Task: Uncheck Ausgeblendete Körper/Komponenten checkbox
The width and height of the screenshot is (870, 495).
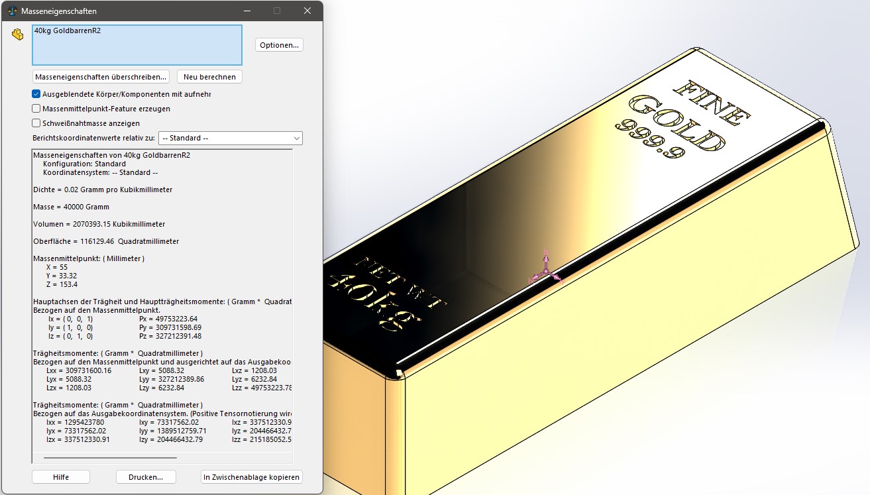Action: point(36,94)
